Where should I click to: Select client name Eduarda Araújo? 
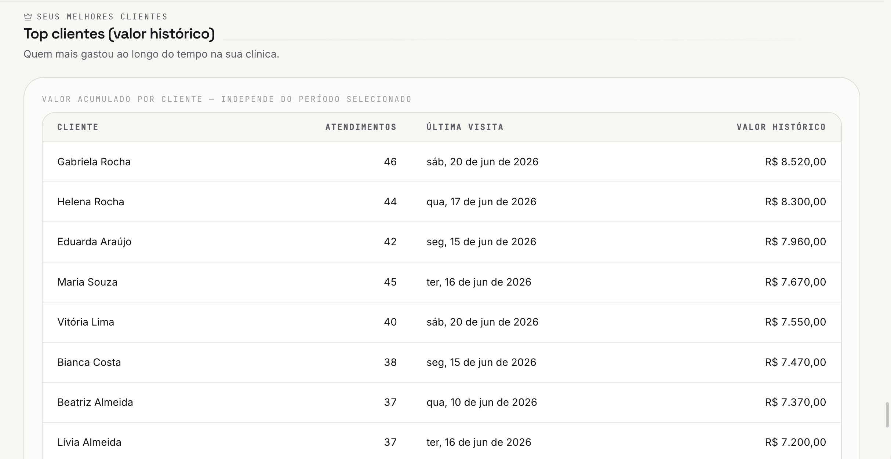[94, 242]
